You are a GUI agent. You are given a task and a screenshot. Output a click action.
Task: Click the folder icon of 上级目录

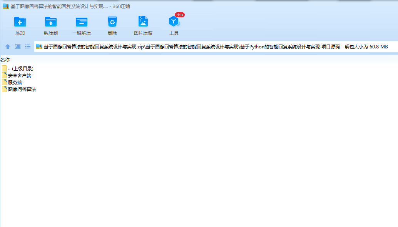tap(4, 68)
